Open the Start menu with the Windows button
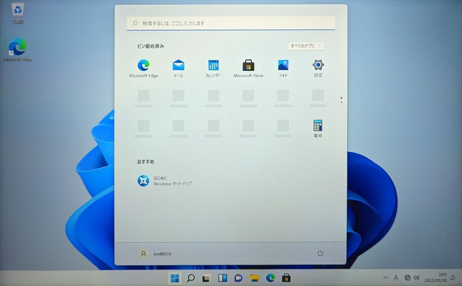The width and height of the screenshot is (462, 286). tap(175, 278)
